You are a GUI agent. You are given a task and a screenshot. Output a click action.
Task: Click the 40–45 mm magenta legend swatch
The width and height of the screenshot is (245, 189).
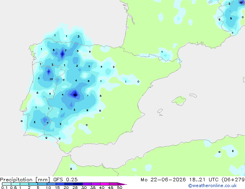coord(105,184)
